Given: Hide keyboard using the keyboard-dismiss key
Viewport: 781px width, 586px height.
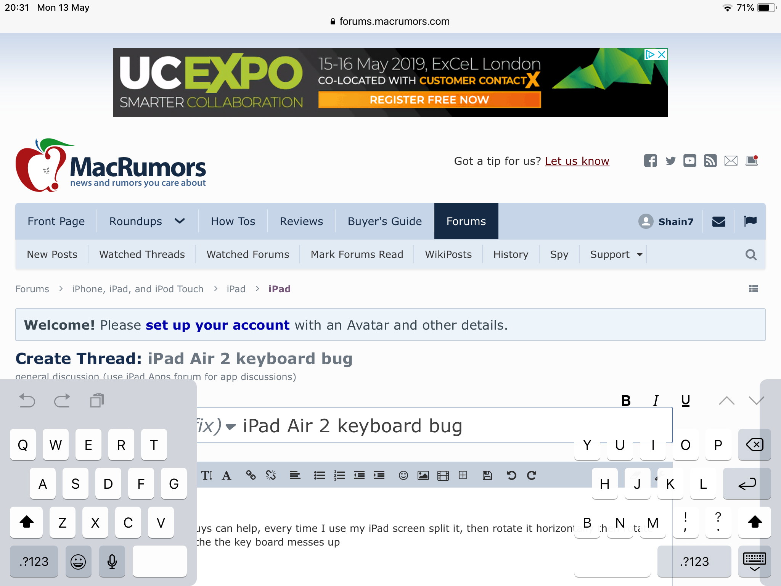Looking at the screenshot, I should point(754,561).
